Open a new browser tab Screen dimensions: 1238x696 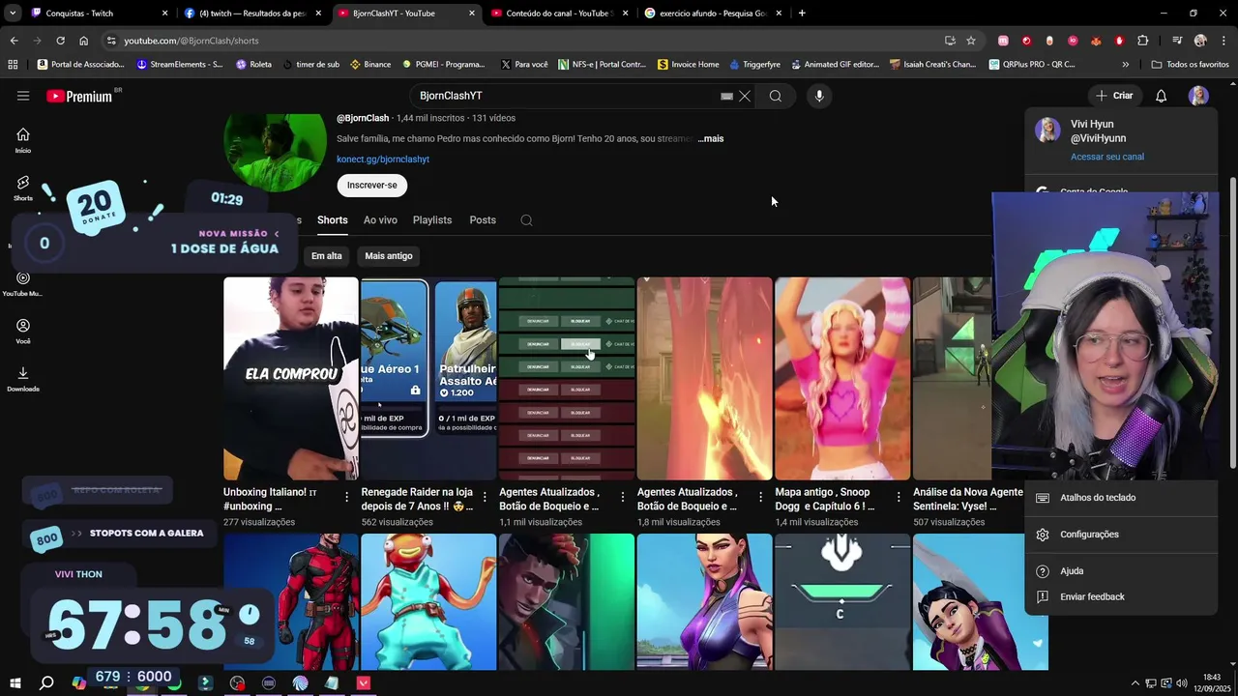click(x=802, y=14)
